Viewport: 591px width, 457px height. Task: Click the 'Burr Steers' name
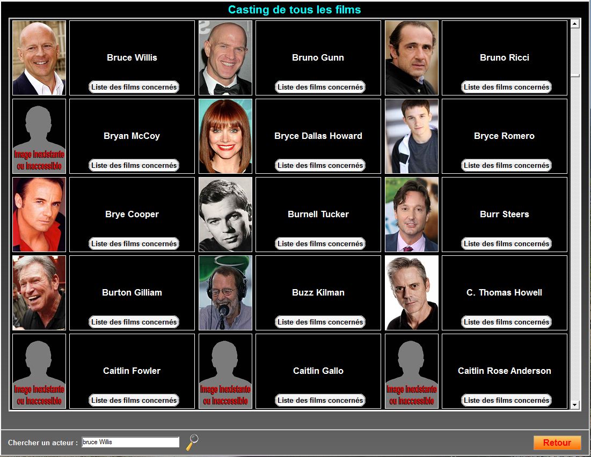pos(505,215)
